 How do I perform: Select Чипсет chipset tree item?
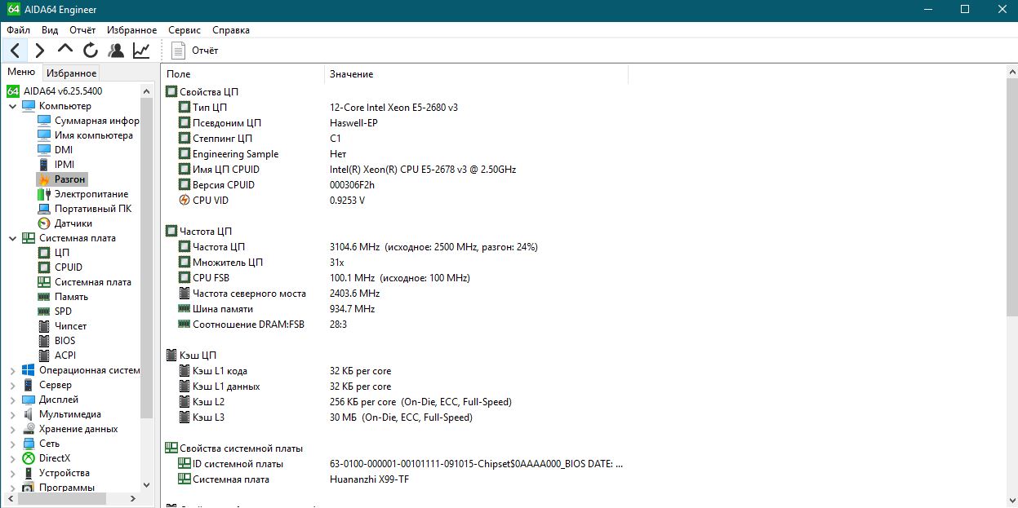pyautogui.click(x=71, y=326)
